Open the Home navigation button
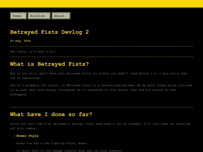This screenshot has width=203, height=152. (18, 16)
